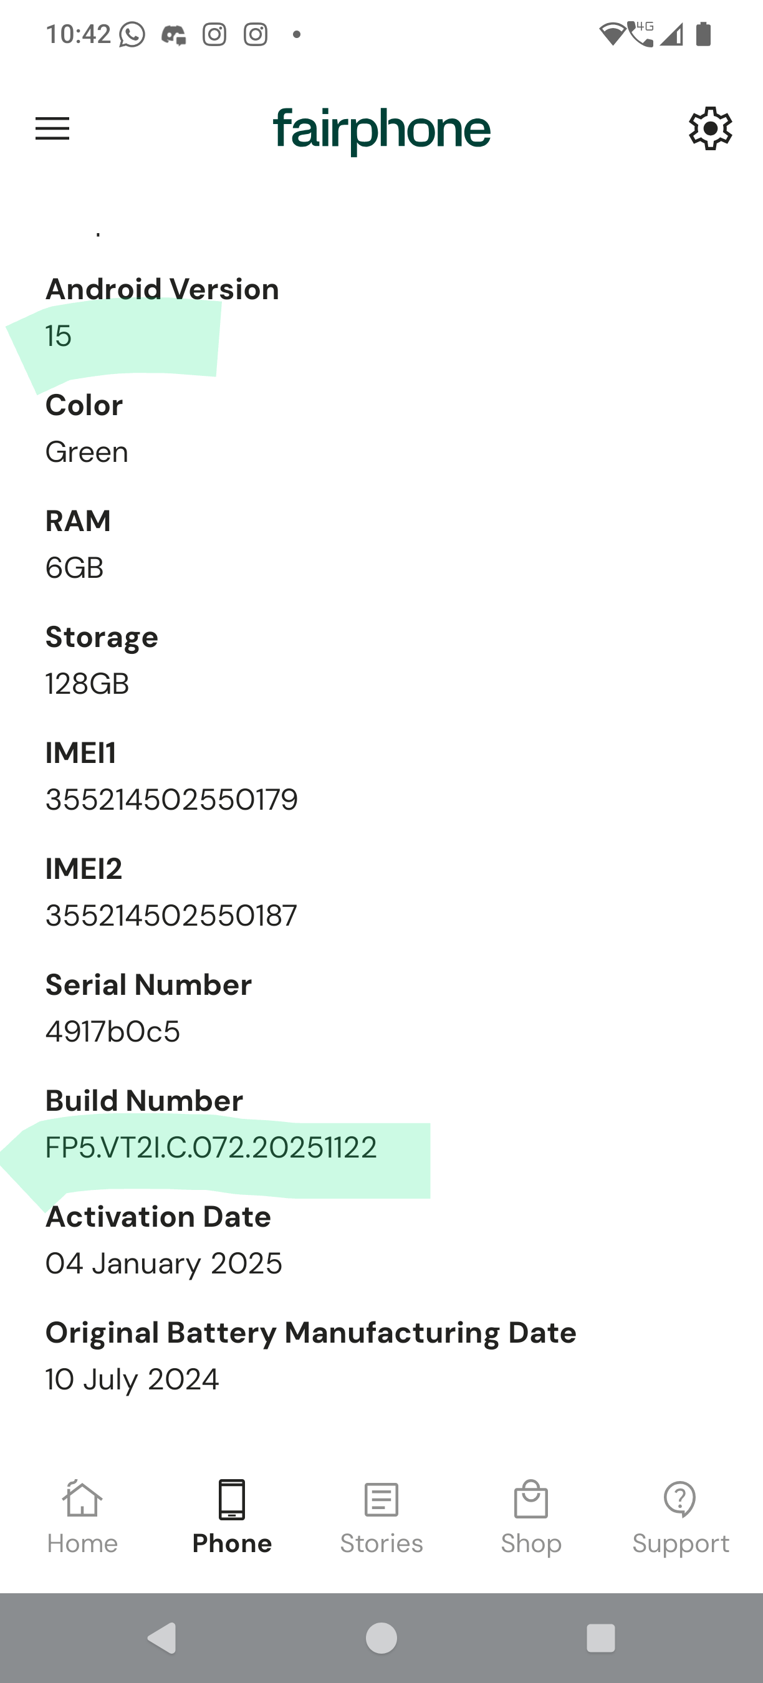Open the Stories tab
This screenshot has width=763, height=1683.
381,1516
